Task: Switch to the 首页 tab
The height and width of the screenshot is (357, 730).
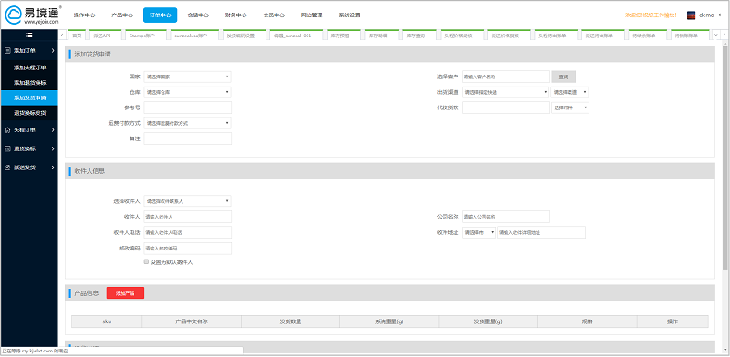Action: [x=77, y=36]
